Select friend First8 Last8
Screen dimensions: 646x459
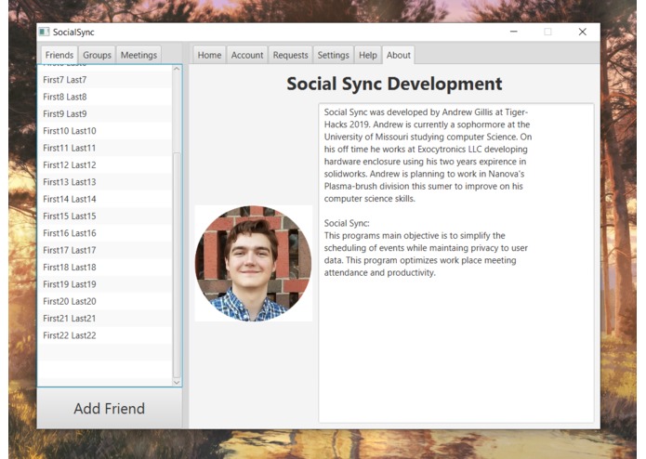tap(105, 97)
